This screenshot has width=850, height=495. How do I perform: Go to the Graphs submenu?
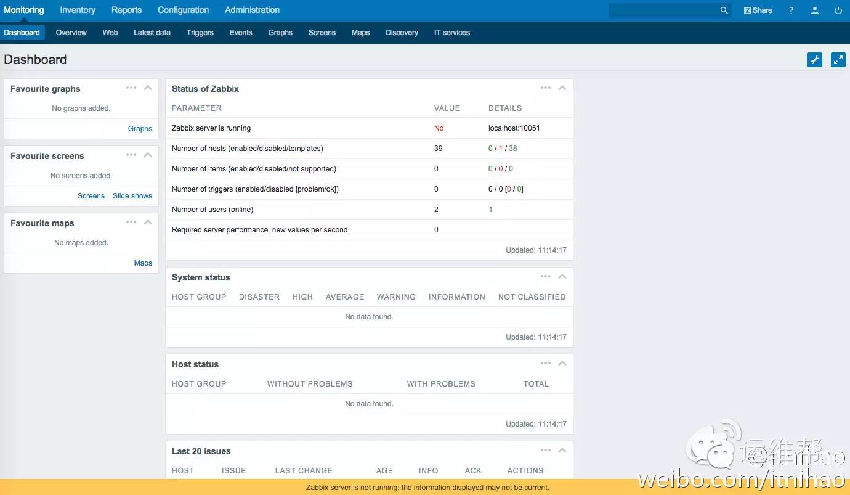pos(280,33)
